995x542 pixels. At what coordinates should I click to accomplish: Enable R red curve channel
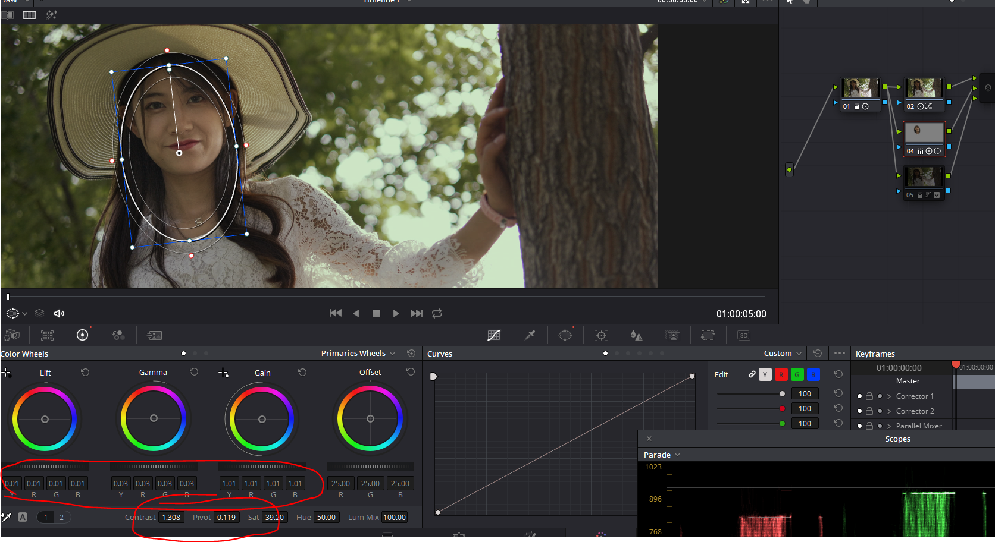pyautogui.click(x=781, y=374)
